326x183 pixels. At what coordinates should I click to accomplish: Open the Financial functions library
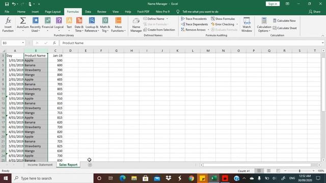pos(47,24)
